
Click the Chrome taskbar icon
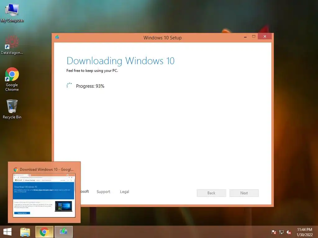pos(44,232)
